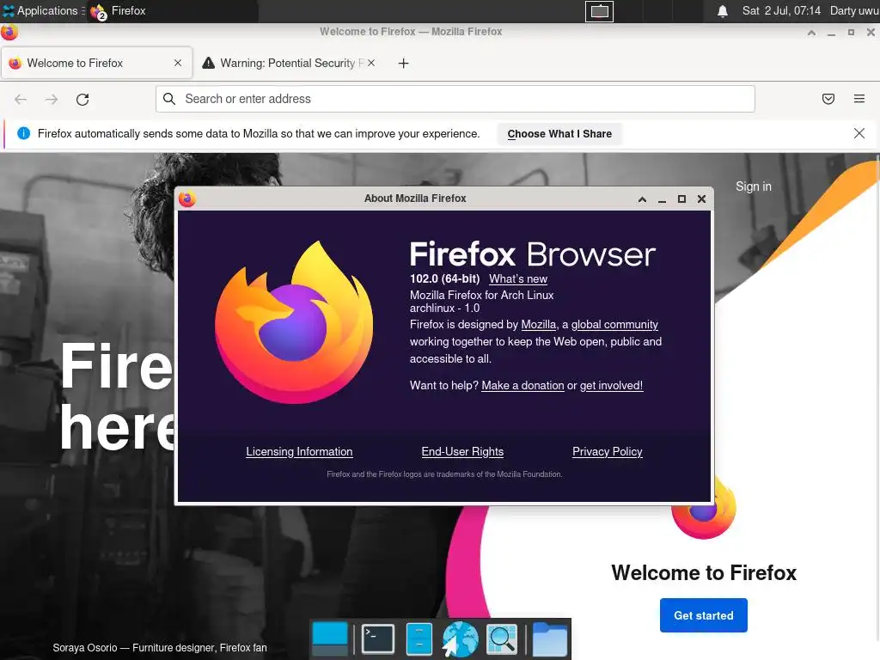Image resolution: width=880 pixels, height=660 pixels.
Task: Click the get involved! link
Action: coord(611,386)
